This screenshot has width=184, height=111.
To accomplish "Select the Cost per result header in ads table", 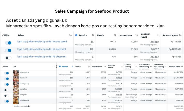I will (x=112, y=66).
